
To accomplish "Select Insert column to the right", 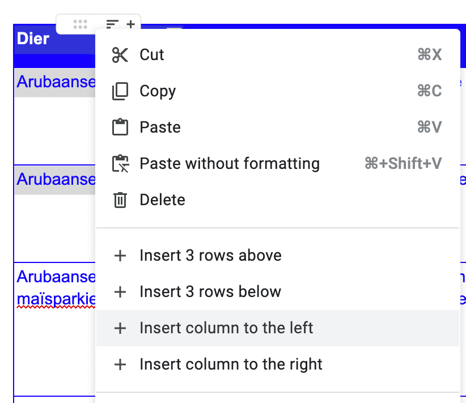I will pos(231,364).
